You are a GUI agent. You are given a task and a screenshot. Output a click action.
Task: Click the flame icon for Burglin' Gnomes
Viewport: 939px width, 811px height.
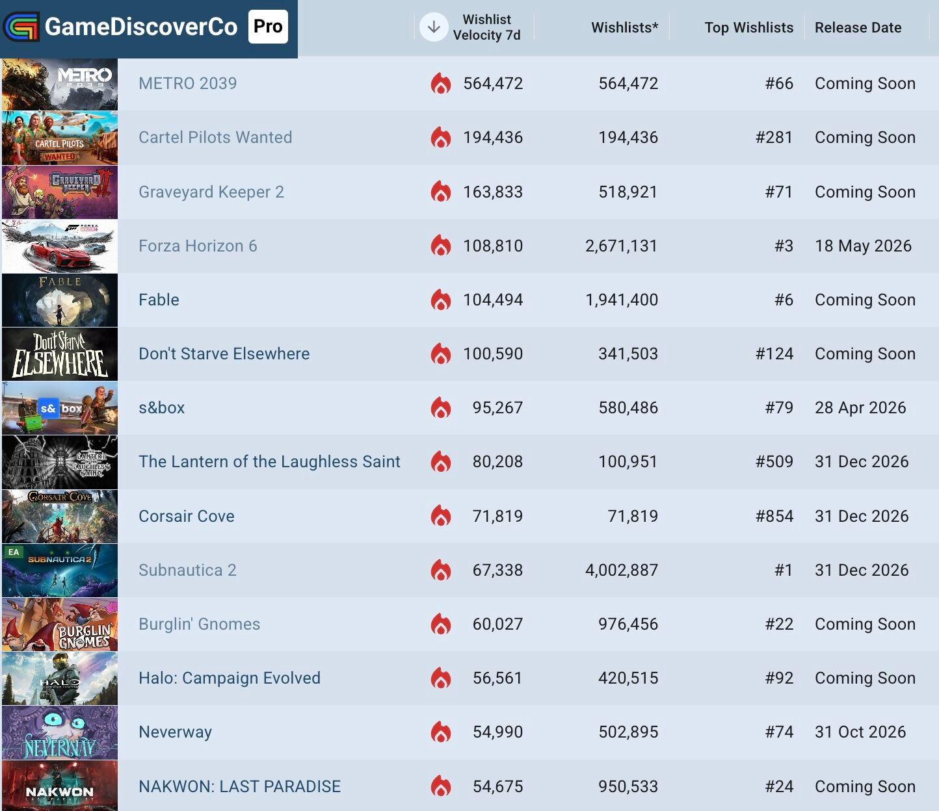point(441,624)
